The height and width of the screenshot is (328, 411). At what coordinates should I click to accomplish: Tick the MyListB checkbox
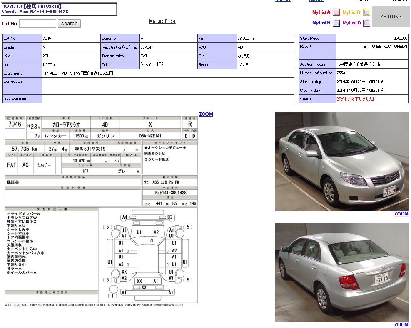(x=336, y=23)
